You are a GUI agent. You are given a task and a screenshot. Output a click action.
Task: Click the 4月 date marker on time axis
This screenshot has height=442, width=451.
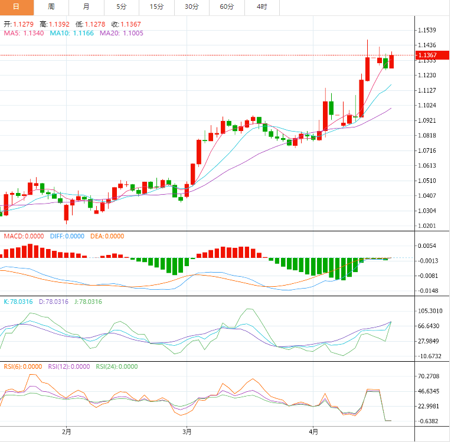pyautogui.click(x=313, y=432)
